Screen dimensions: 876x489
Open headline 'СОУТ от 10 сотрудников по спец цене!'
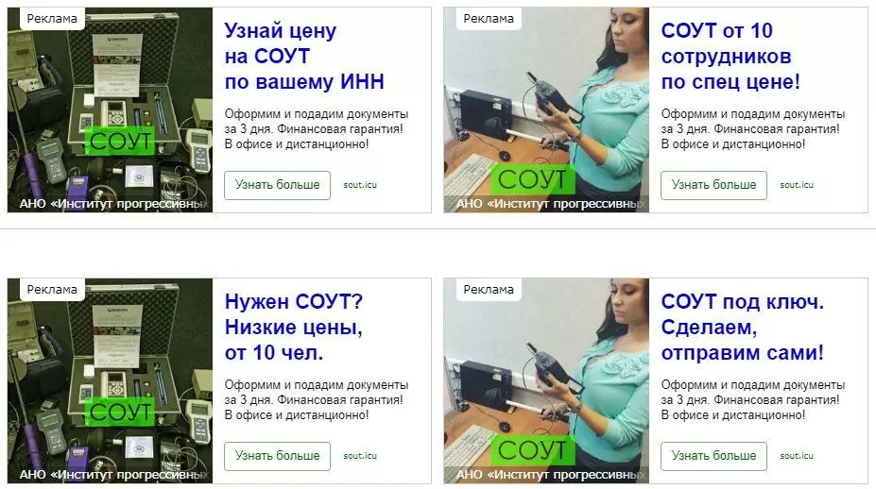(x=730, y=56)
